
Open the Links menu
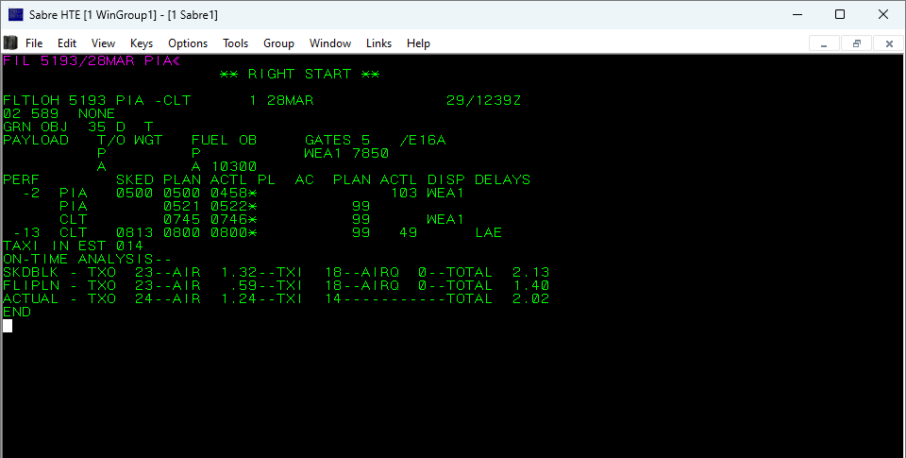pyautogui.click(x=378, y=43)
